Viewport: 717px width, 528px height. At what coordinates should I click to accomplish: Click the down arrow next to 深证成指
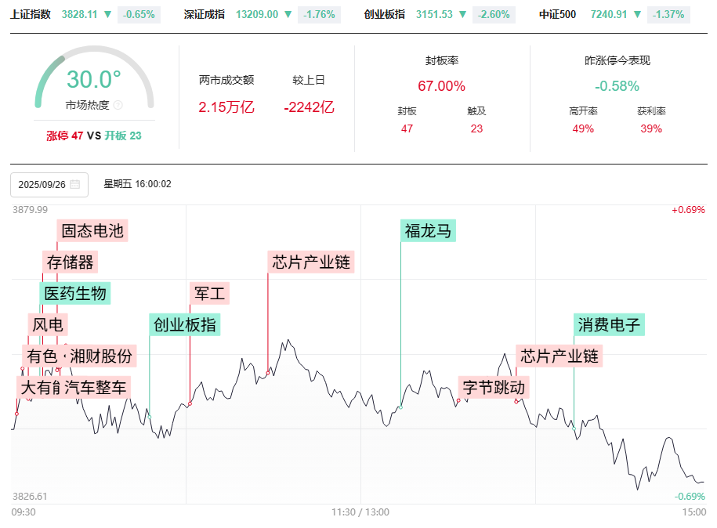pyautogui.click(x=288, y=14)
